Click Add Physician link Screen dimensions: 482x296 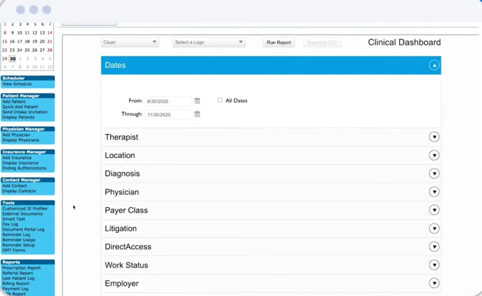(16, 135)
